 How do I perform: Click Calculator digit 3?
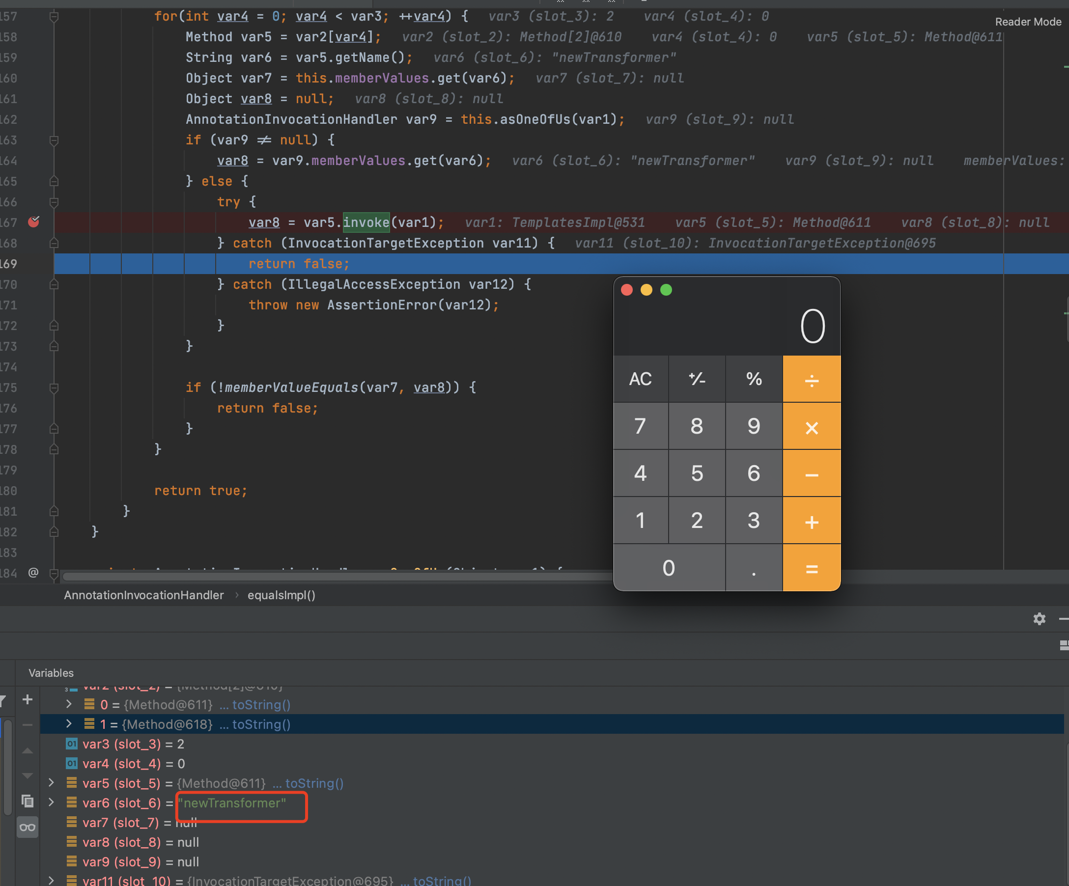(754, 521)
